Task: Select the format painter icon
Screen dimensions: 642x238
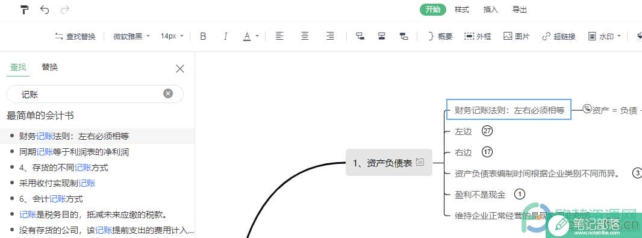Action: coord(25,10)
